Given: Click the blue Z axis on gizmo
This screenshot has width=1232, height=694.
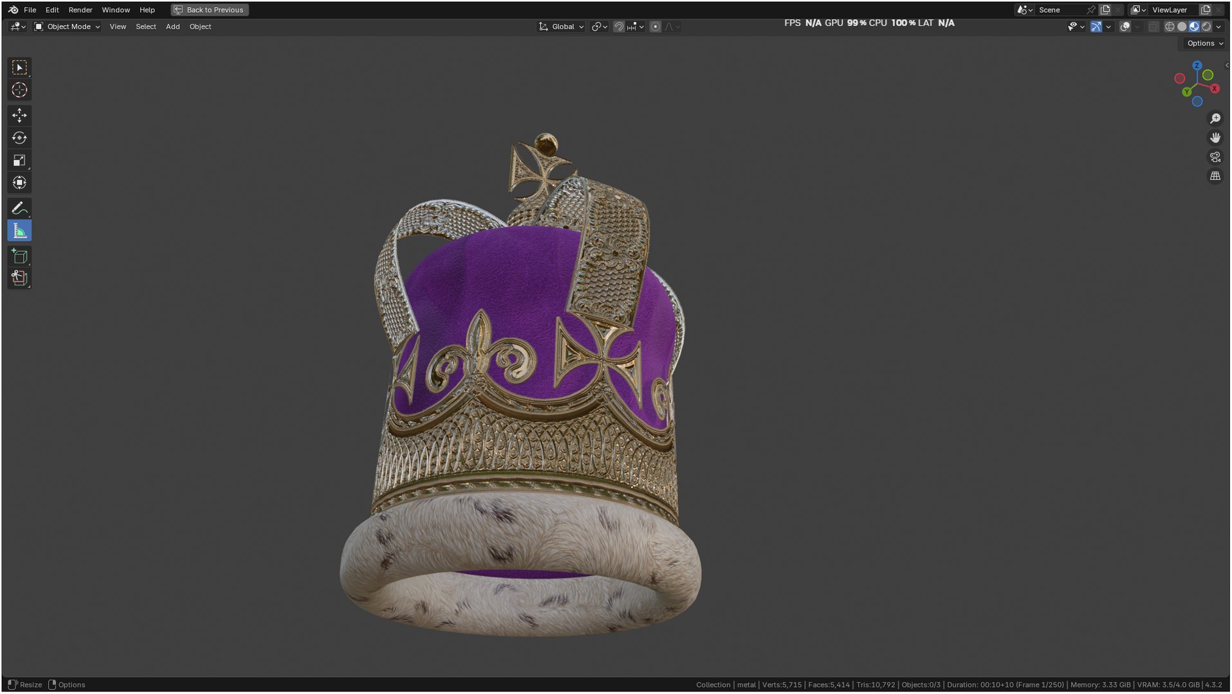Looking at the screenshot, I should pos(1197,66).
